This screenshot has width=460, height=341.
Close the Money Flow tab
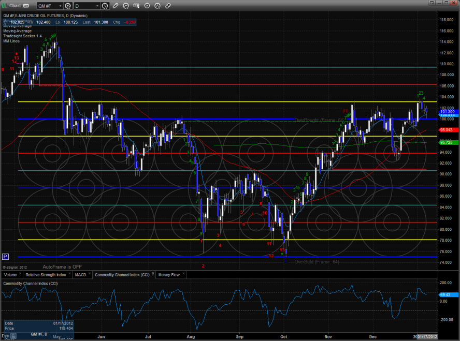(183, 274)
